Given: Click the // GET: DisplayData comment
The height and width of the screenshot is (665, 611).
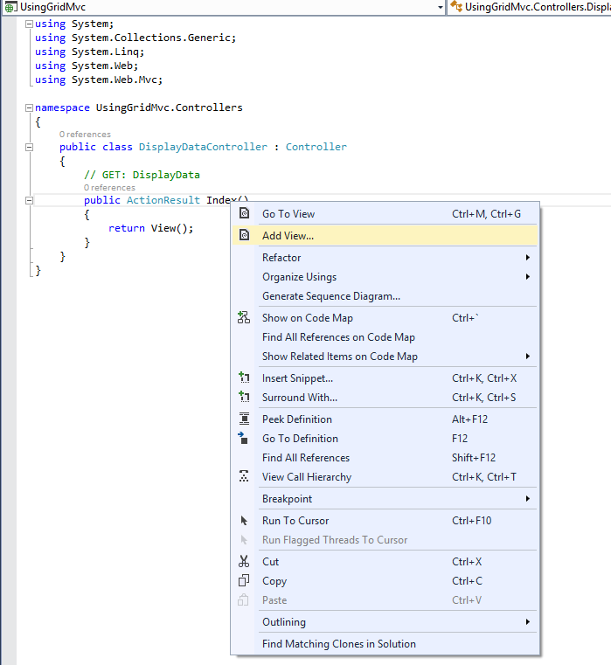Looking at the screenshot, I should [x=142, y=175].
